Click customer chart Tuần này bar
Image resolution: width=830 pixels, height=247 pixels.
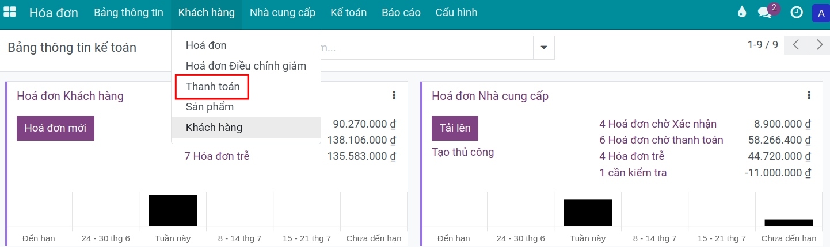173,210
